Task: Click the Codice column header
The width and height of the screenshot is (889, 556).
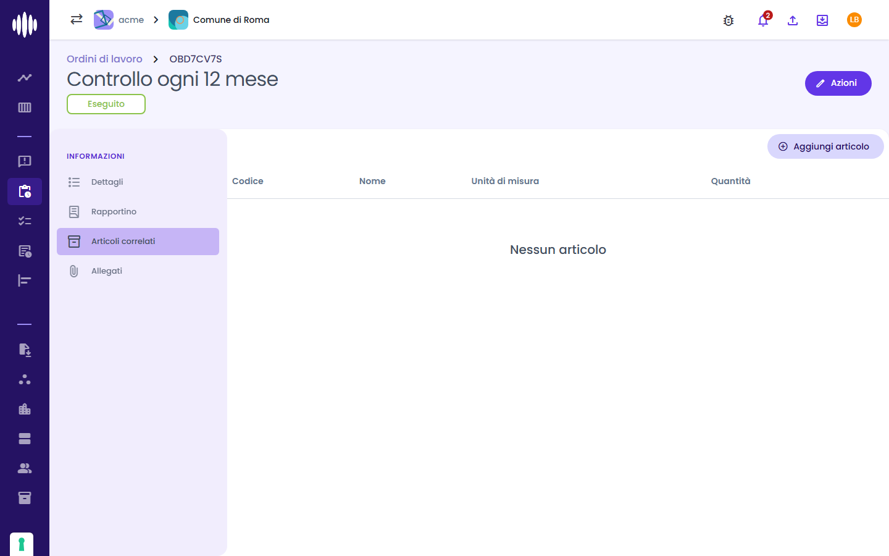Action: pos(248,181)
